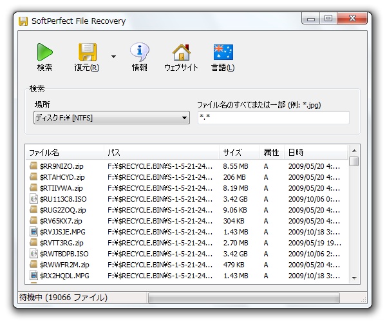Viewport: 387px width, 324px height.
Task: Click the zip icon of $RR9NIZO.zip
Action: [x=33, y=166]
